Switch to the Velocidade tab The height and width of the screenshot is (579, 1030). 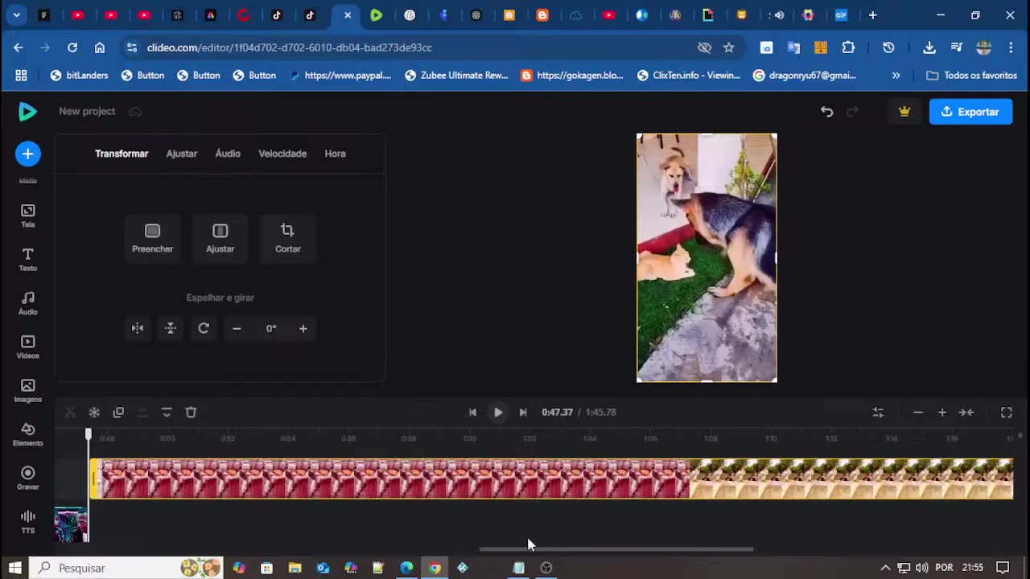pos(282,154)
